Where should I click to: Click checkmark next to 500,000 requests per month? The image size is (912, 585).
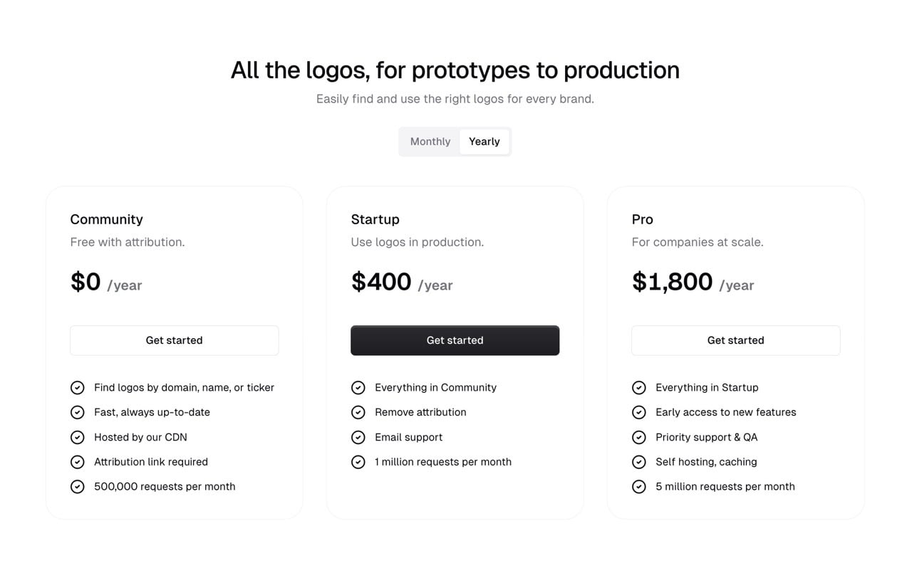click(x=78, y=487)
